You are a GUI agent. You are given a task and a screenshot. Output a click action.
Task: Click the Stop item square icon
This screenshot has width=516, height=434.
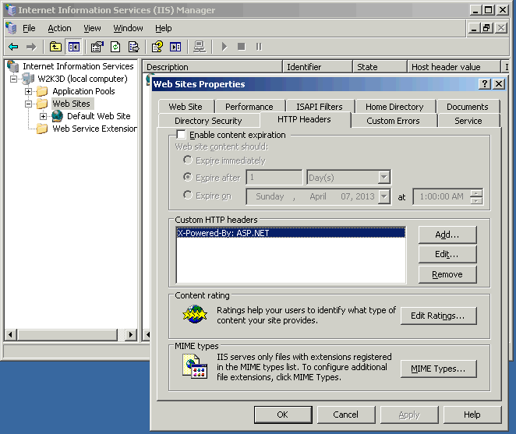tap(242, 47)
